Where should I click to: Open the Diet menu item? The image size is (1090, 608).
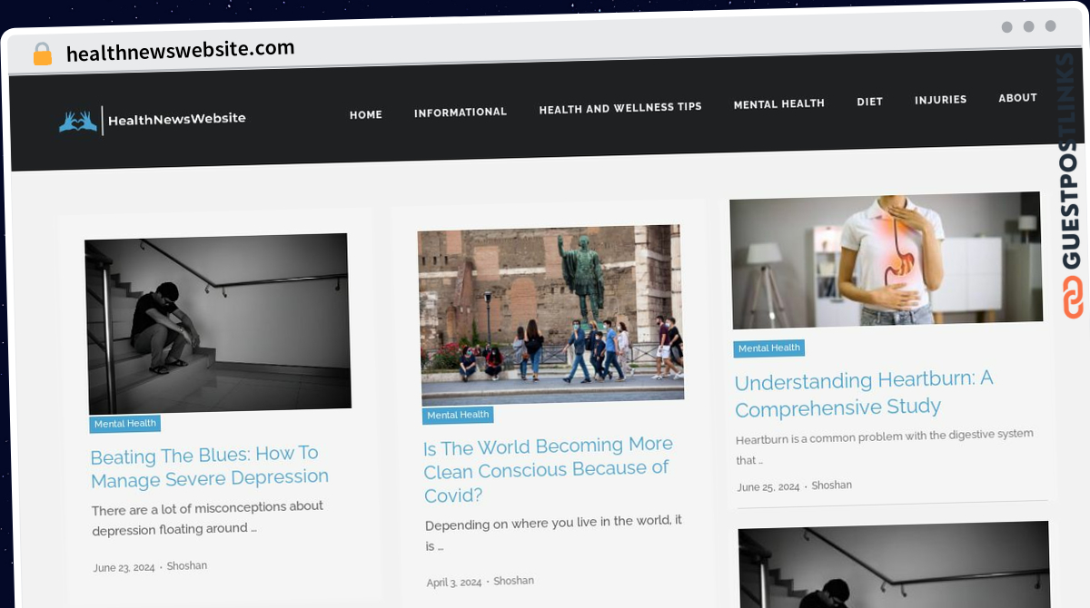click(x=870, y=102)
